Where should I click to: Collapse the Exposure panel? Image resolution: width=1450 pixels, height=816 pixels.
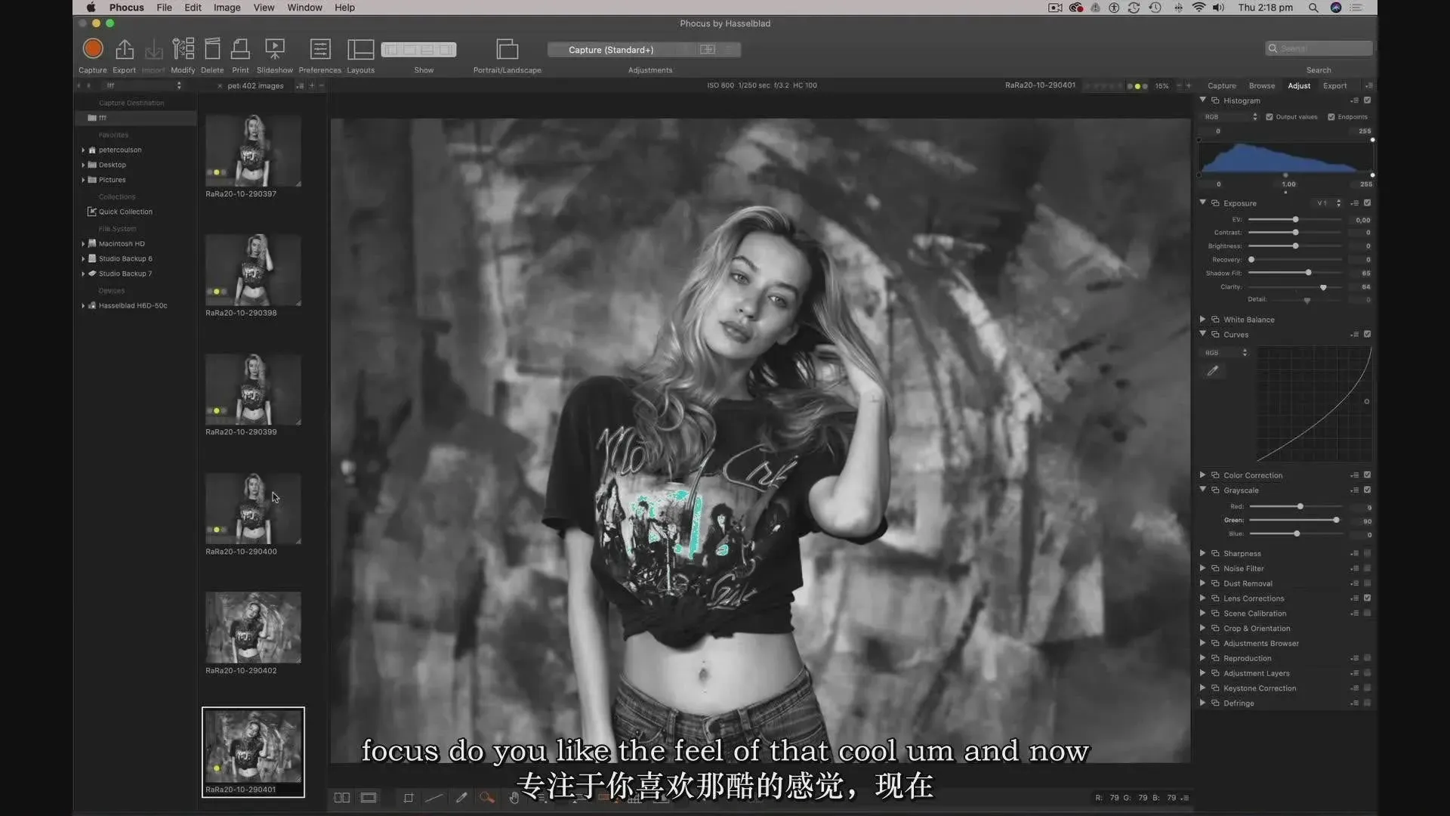coord(1203,203)
